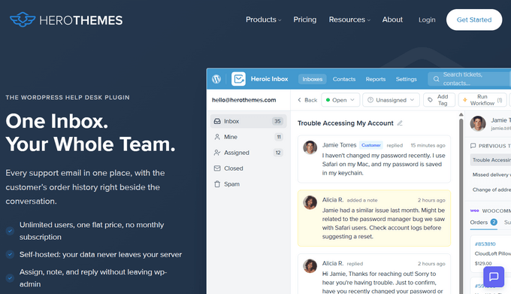Click the Login link

point(427,20)
